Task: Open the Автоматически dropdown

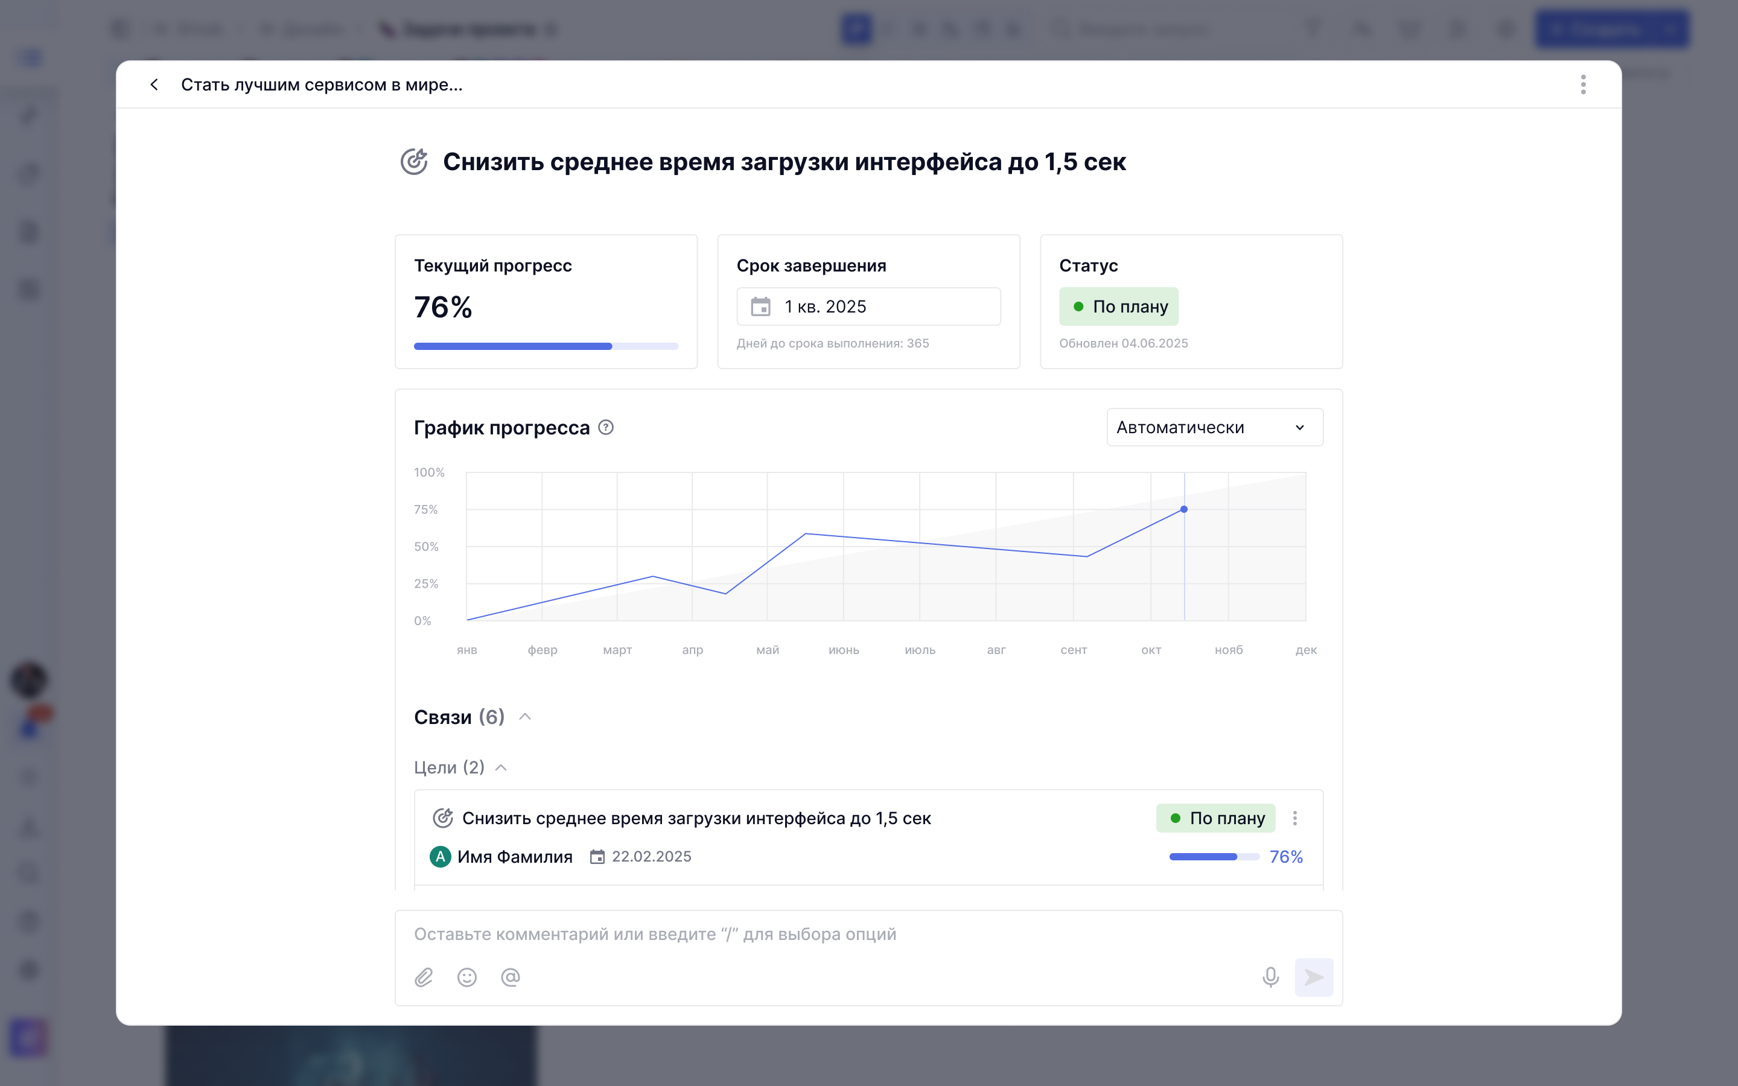Action: coord(1214,427)
